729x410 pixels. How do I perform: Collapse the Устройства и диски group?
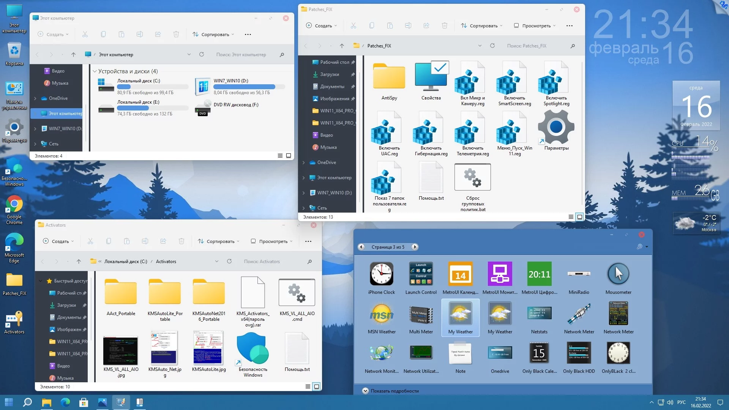click(x=95, y=71)
